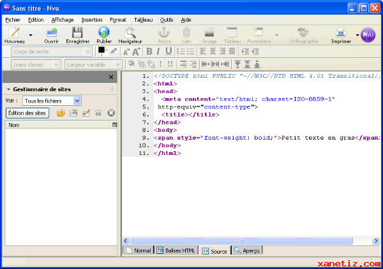Click the Nouveau (new page) icon
Viewport: 383px width, 269px height.
click(15, 33)
